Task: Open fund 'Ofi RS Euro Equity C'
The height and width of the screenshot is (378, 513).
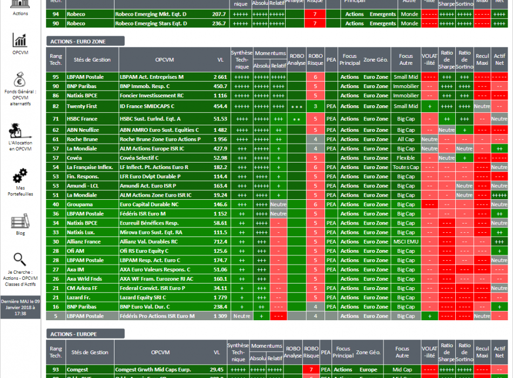Action: pyautogui.click(x=144, y=251)
